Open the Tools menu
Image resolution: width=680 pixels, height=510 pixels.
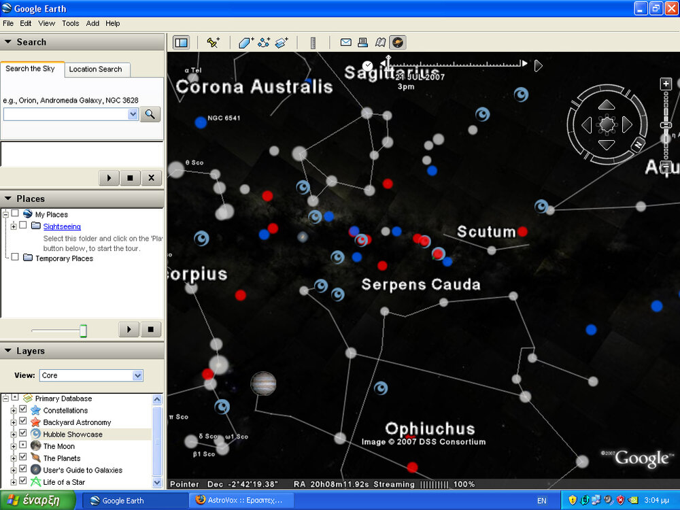coord(70,23)
